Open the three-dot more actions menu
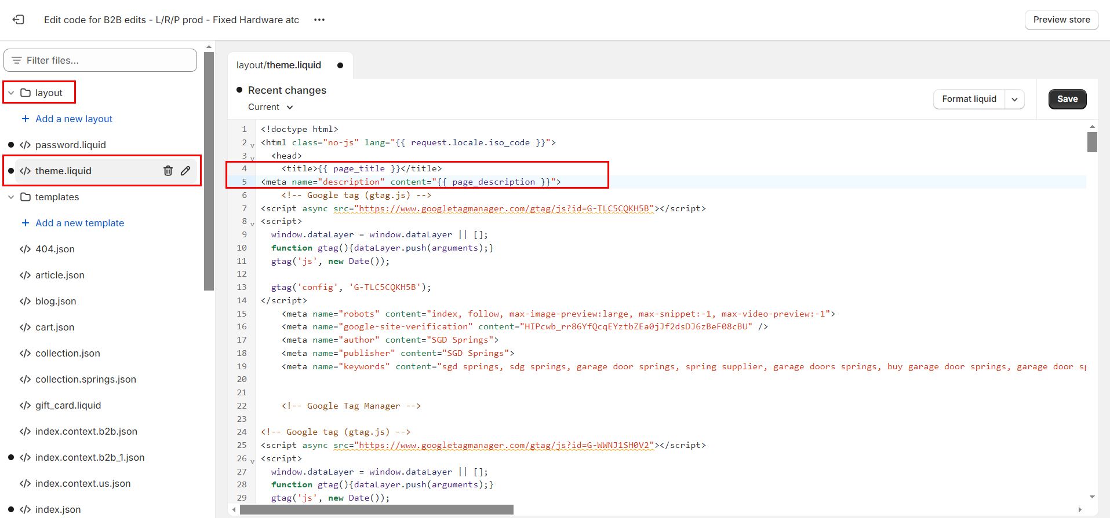 319,20
